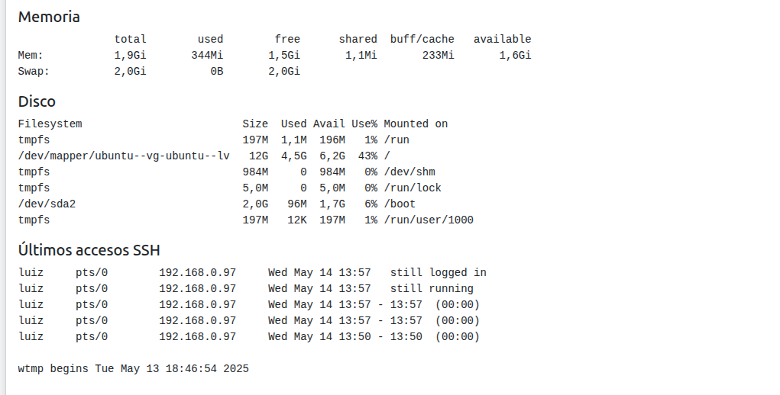Select the buff/cache column header
This screenshot has width=780, height=395.
pyautogui.click(x=422, y=39)
